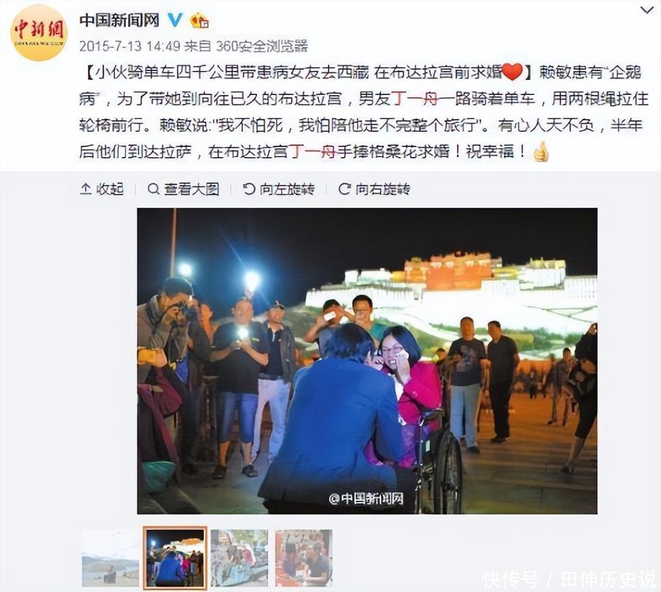
Task: Open the 中国新闻网 account name link
Action: coord(120,20)
